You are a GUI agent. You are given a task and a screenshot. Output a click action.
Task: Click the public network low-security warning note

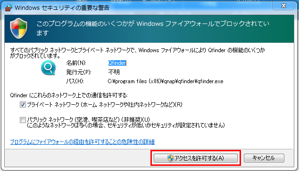tap(126, 125)
